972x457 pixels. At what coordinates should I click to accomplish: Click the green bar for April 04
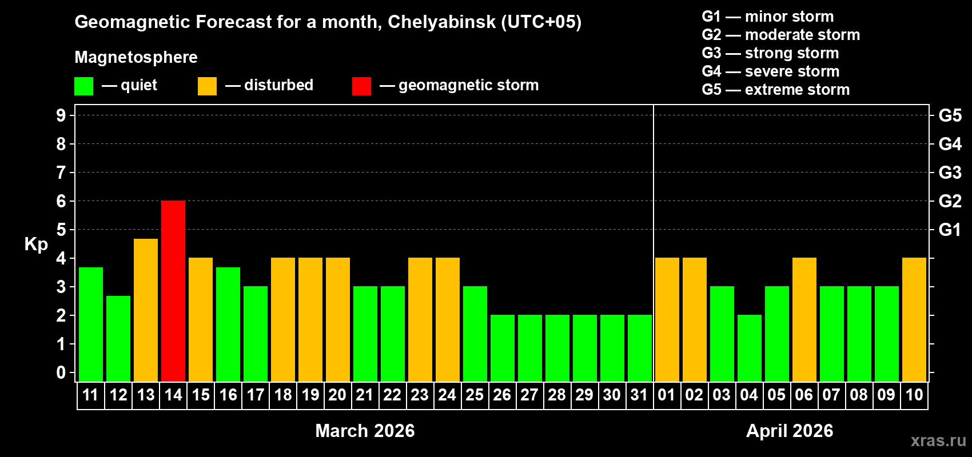click(750, 348)
